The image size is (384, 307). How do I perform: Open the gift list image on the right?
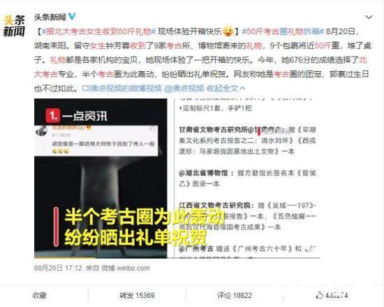tap(246, 178)
